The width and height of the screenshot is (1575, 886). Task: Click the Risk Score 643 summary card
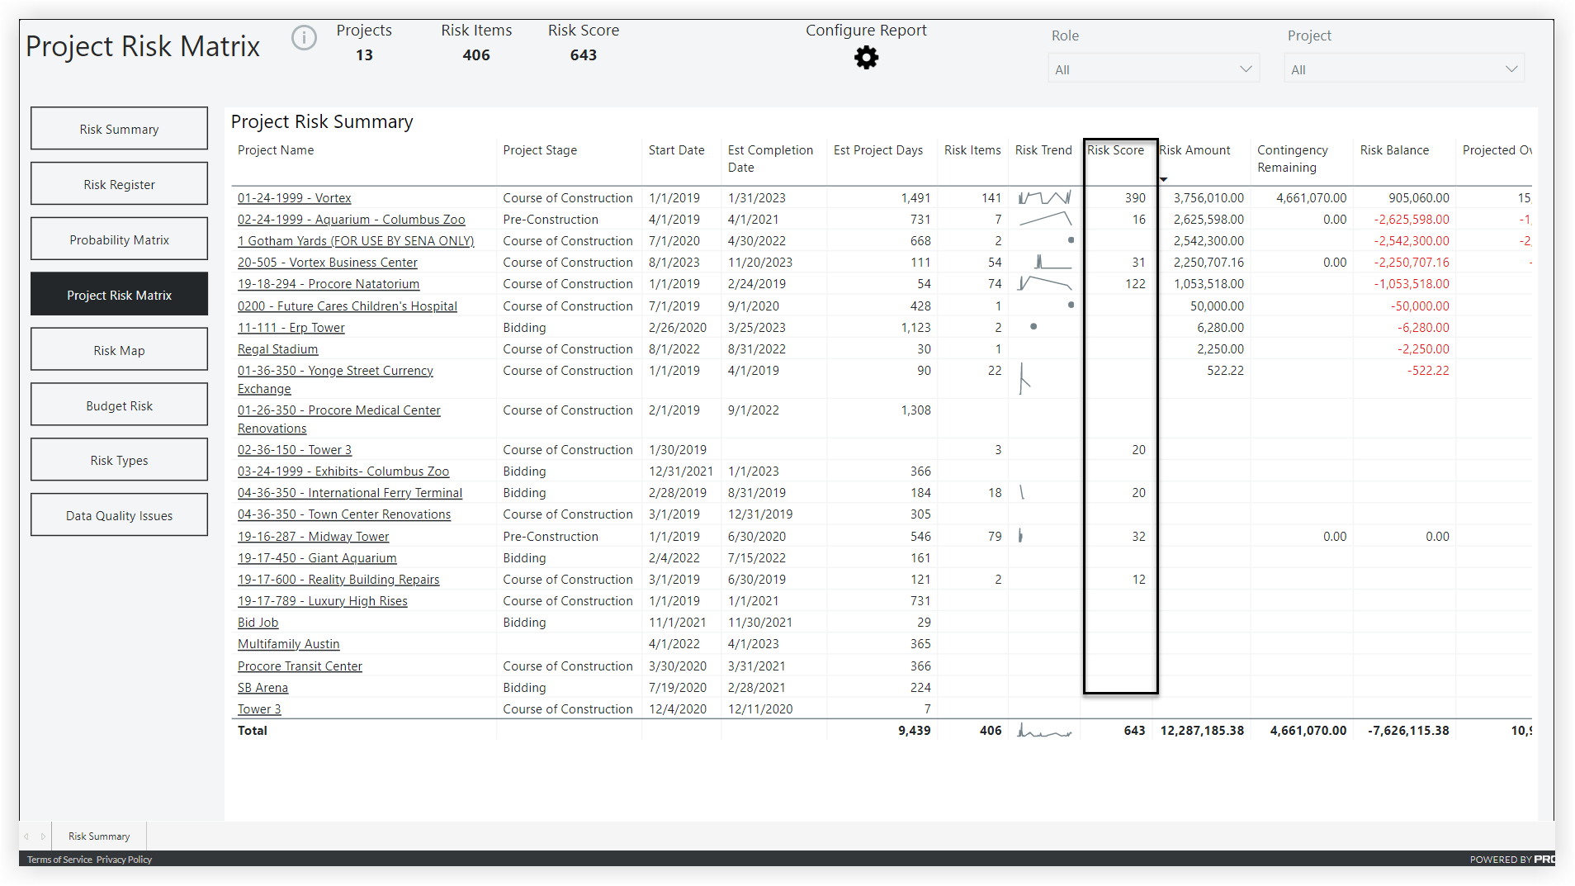click(584, 43)
